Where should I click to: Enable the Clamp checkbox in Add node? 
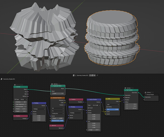107,107
